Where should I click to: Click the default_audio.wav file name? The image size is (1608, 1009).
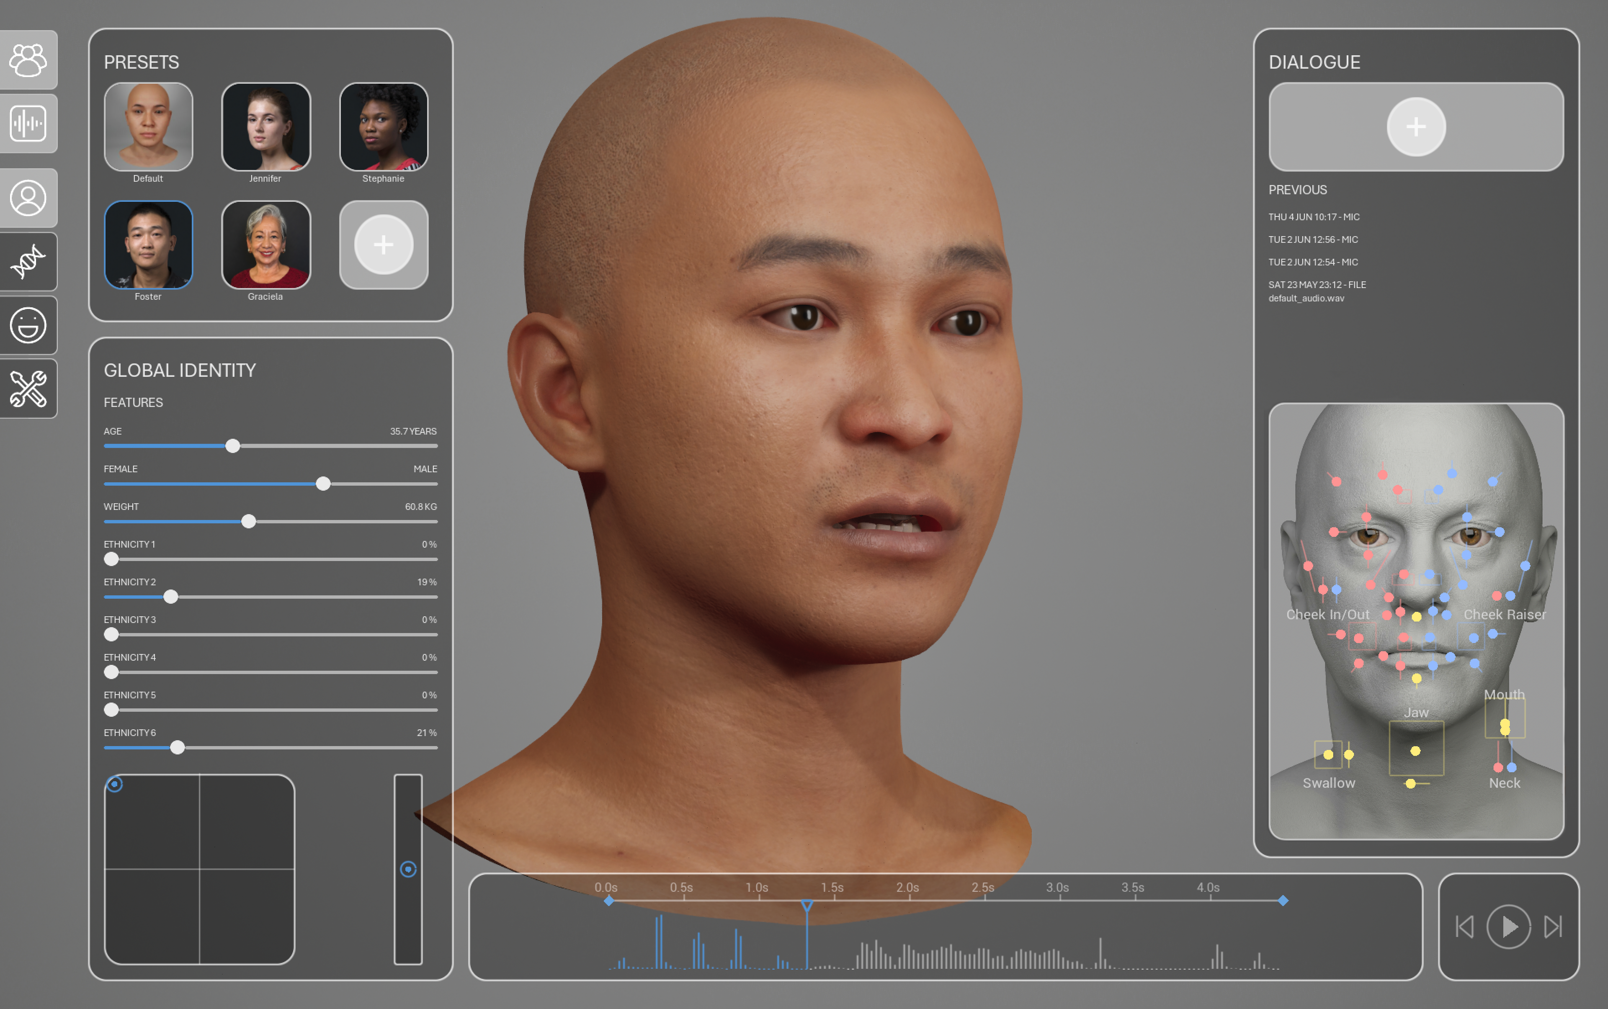click(x=1306, y=298)
